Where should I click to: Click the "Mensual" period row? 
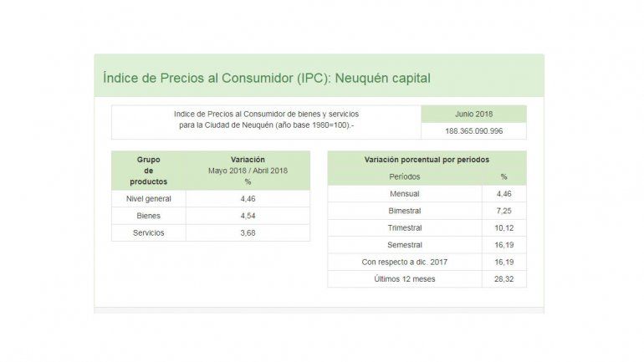[x=405, y=194]
